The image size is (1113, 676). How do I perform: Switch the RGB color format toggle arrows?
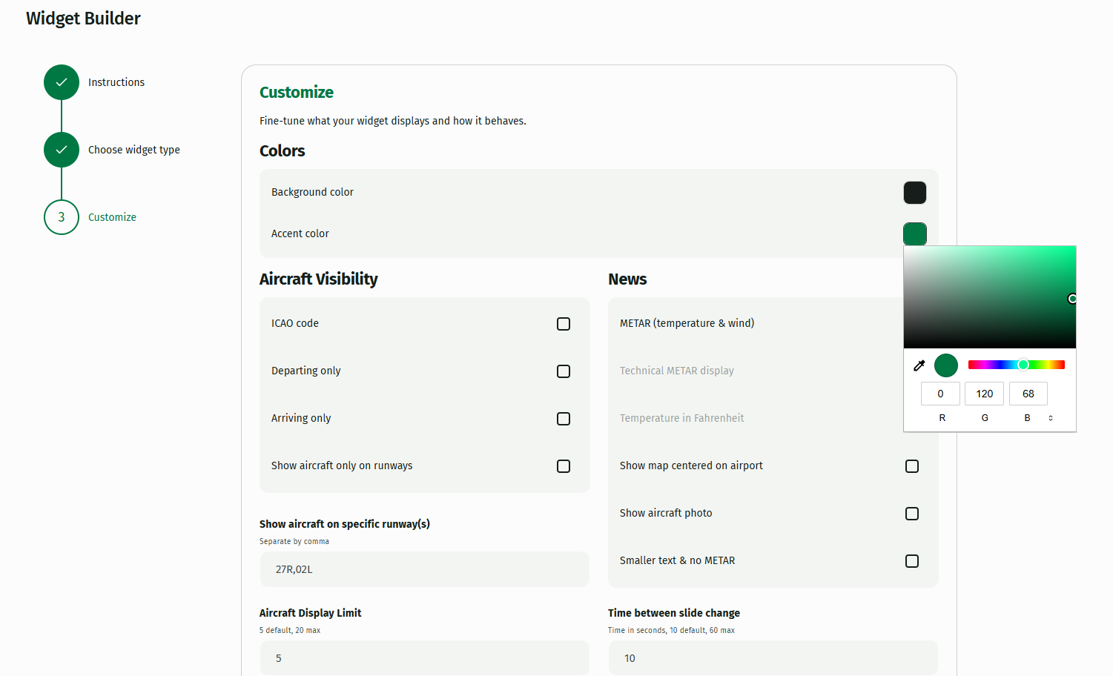[1051, 418]
